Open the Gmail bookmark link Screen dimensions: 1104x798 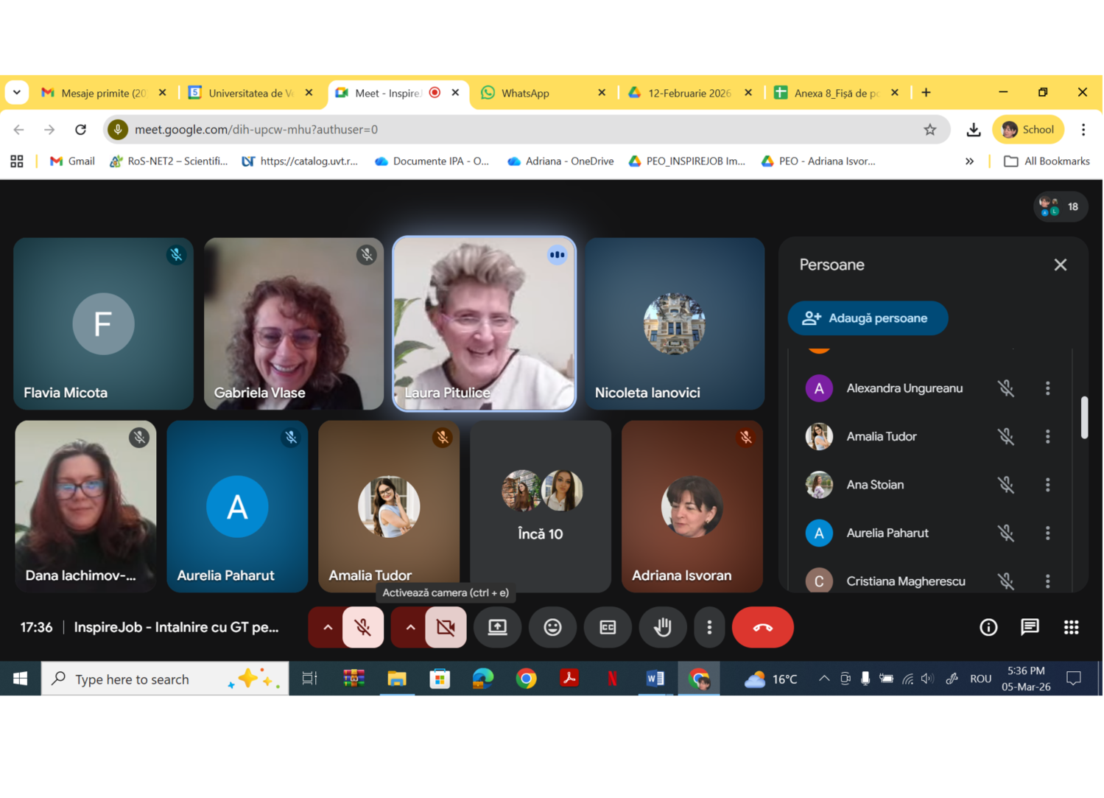72,161
